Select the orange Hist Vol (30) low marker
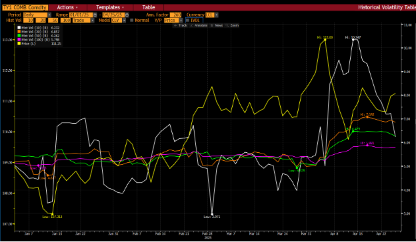The height and width of the screenshot is (242, 416). click(x=48, y=176)
